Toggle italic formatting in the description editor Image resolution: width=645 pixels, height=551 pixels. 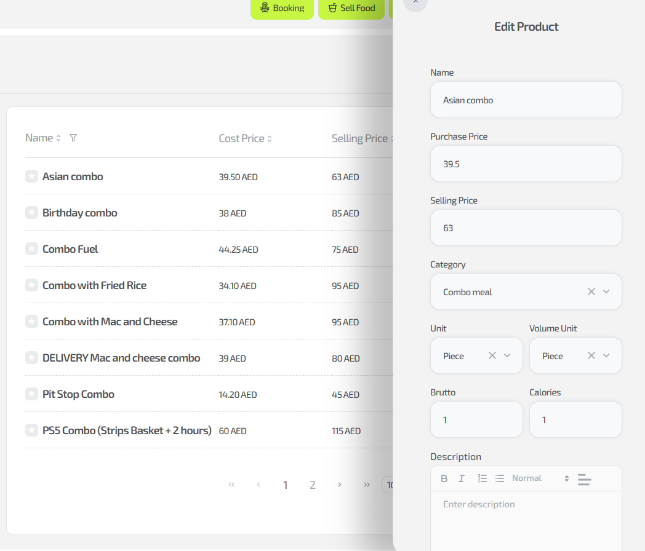point(462,478)
